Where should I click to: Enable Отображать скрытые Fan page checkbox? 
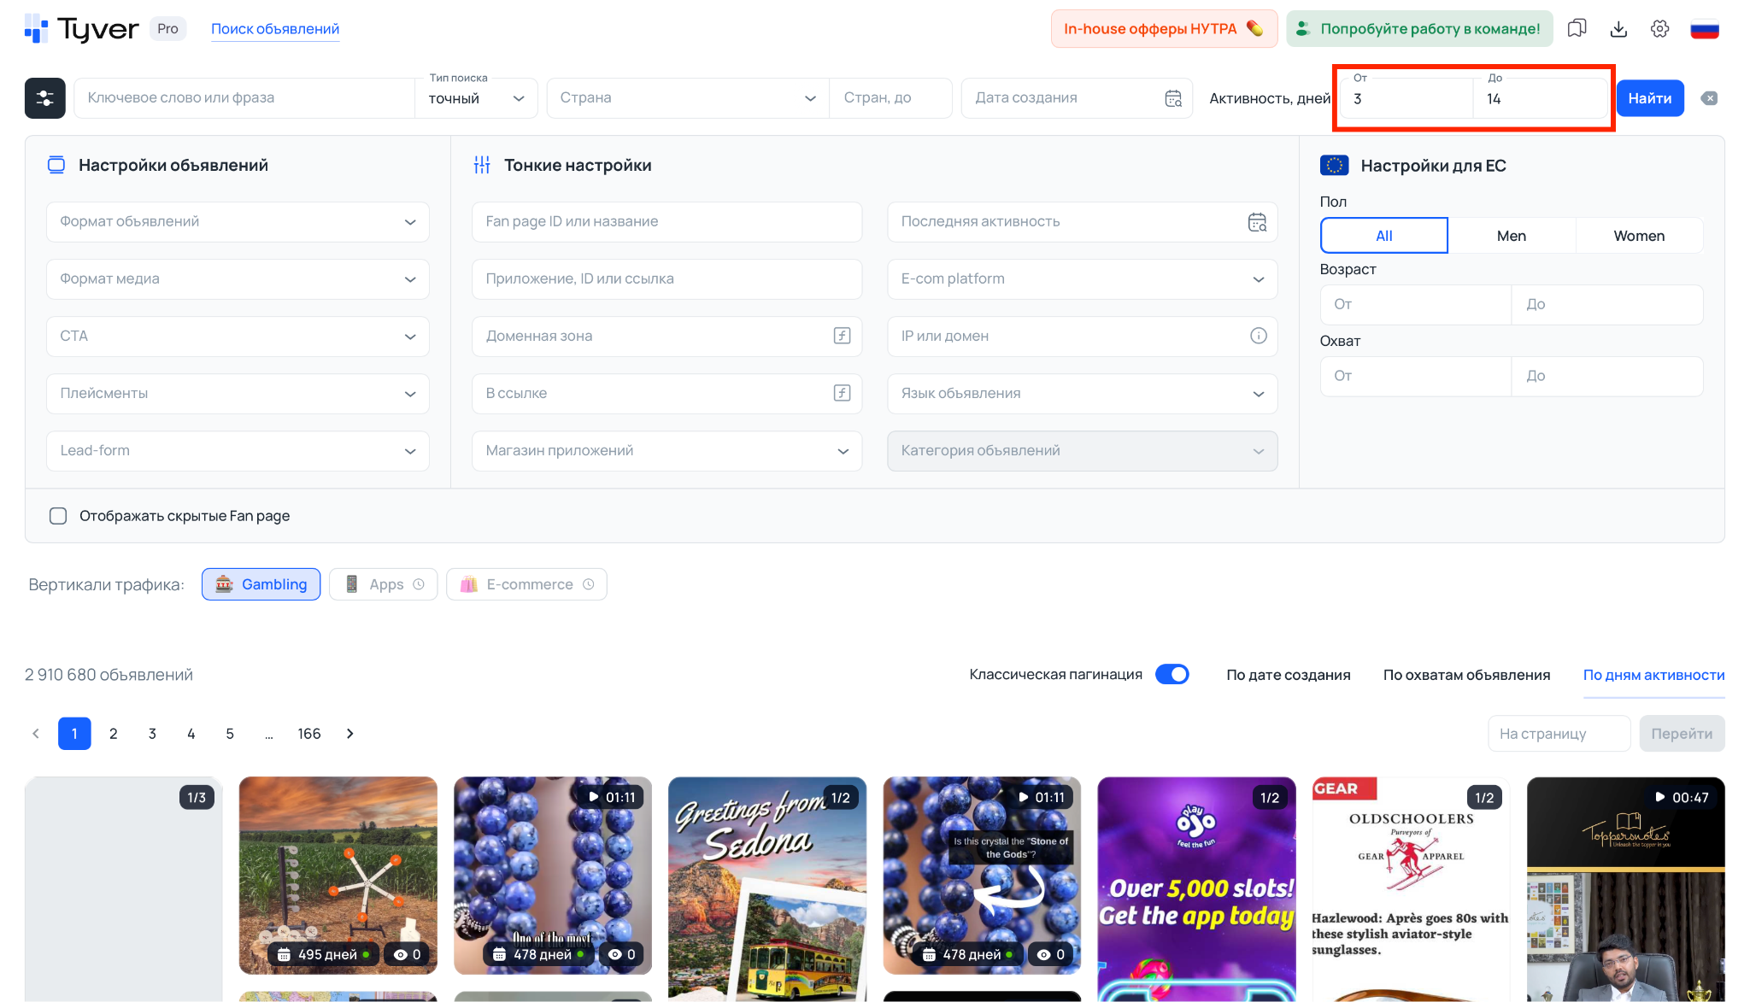pos(58,516)
